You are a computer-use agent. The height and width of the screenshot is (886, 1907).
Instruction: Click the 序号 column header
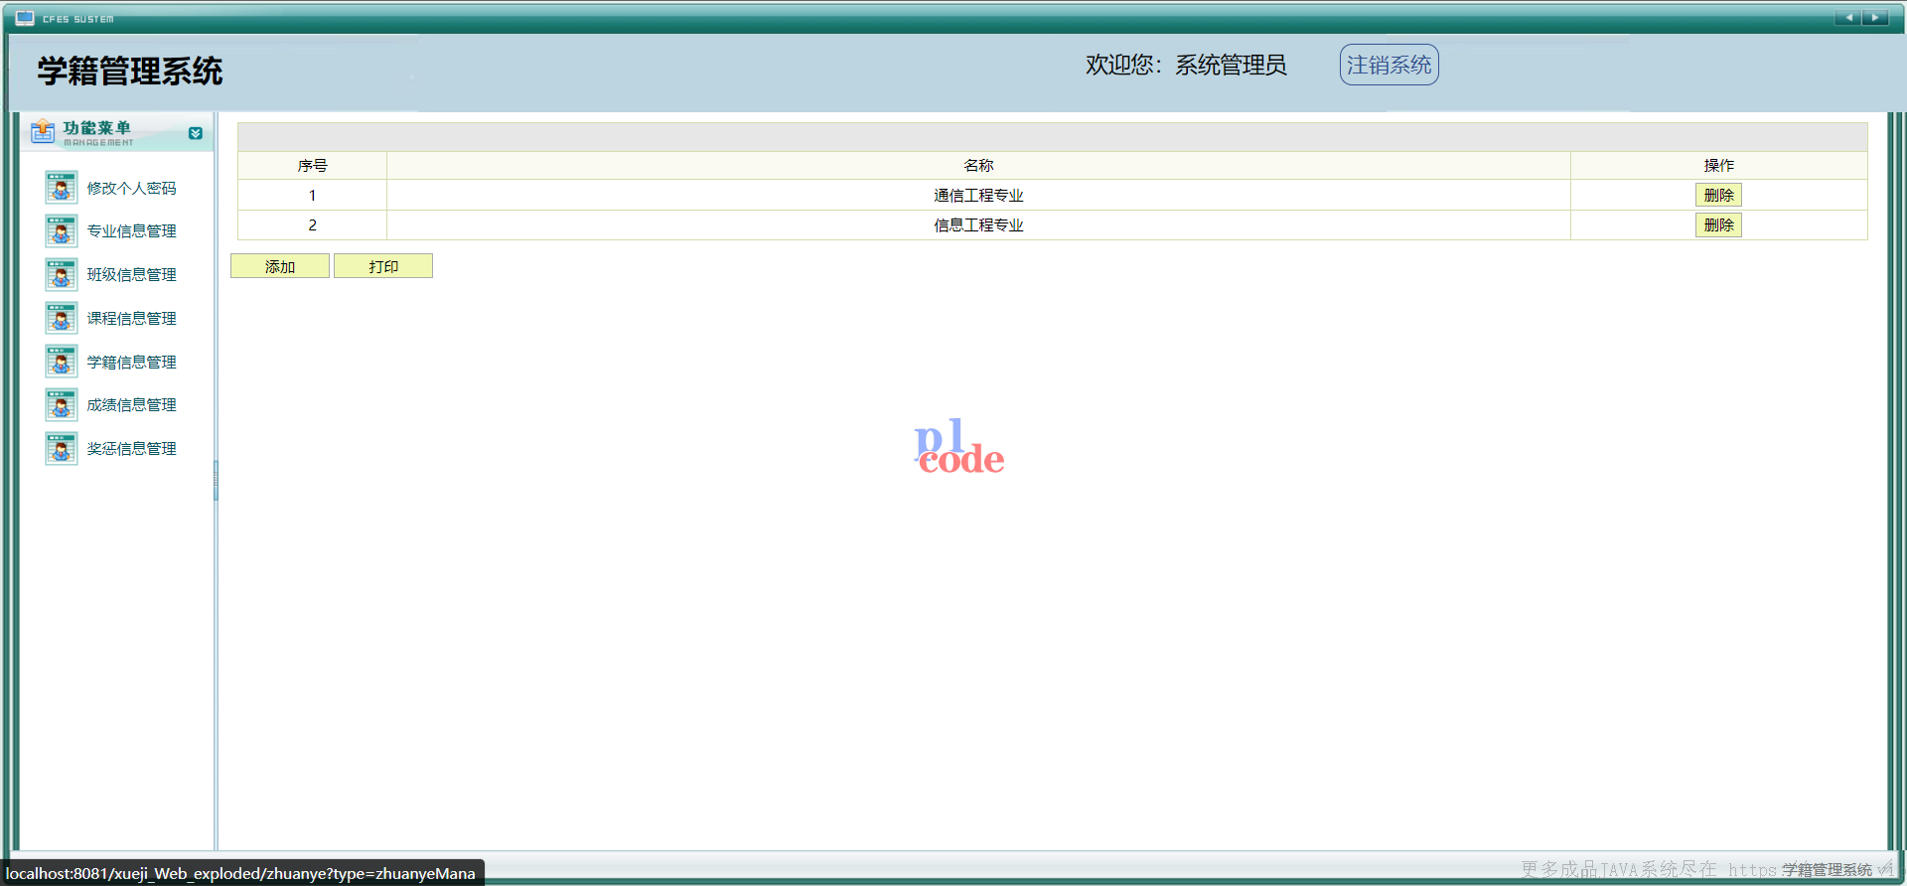tap(312, 166)
